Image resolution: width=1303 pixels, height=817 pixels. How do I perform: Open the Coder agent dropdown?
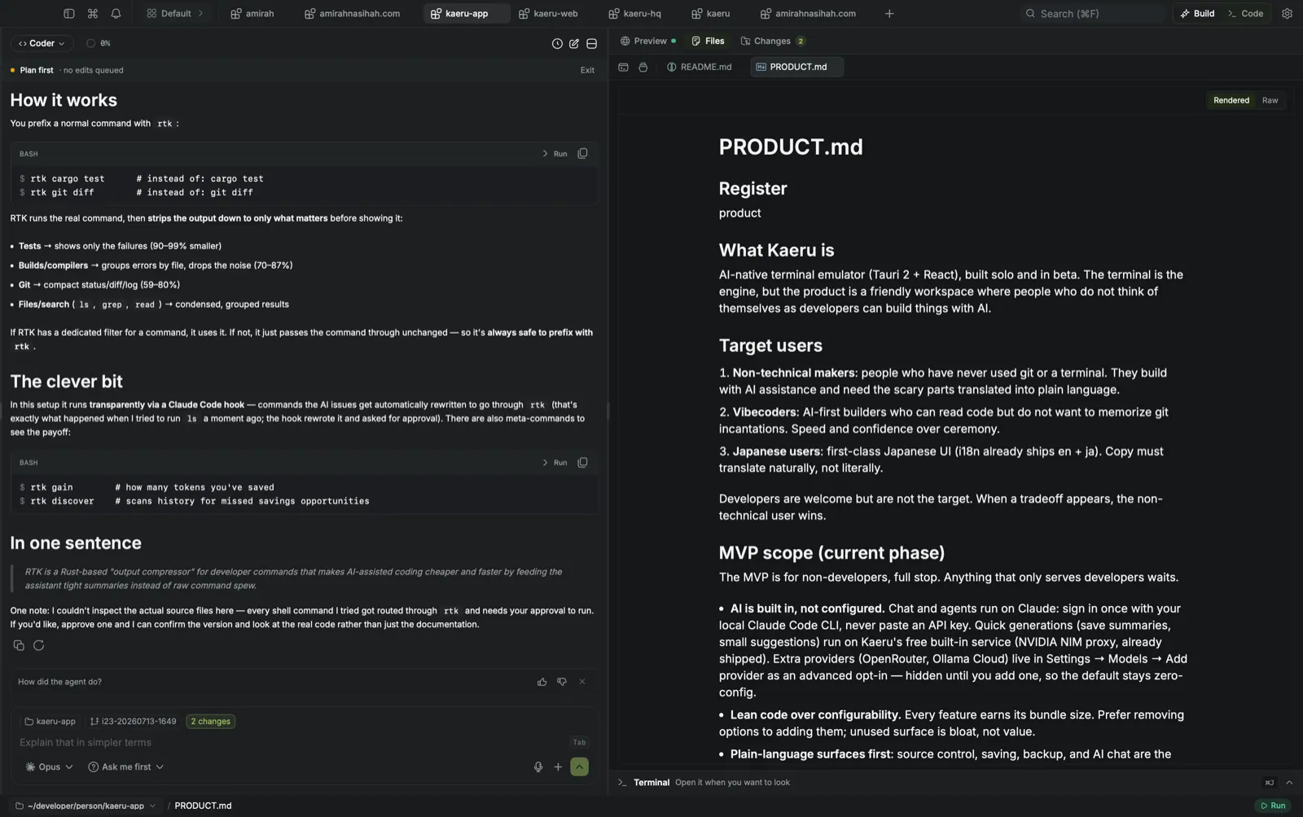coord(42,43)
